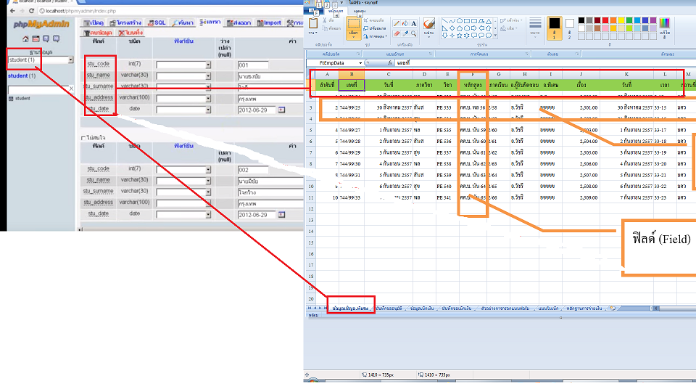
Task: Open the Edit colors rainbow icon
Action: 665,23
